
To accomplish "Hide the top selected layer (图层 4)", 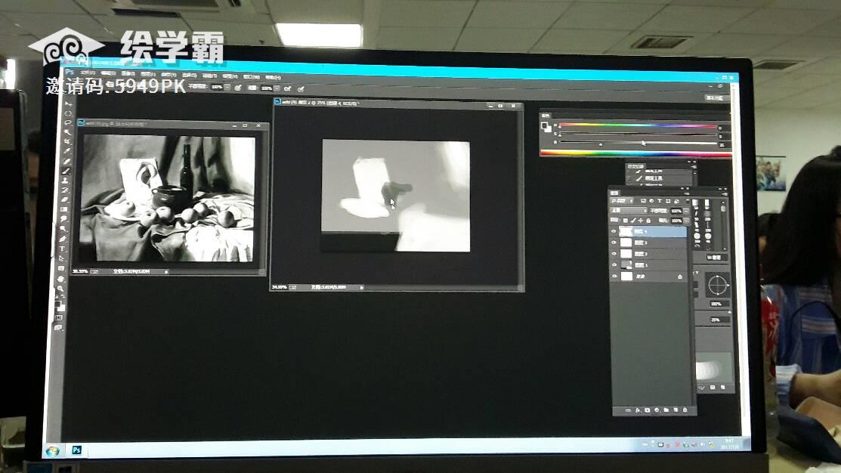I will coord(614,231).
